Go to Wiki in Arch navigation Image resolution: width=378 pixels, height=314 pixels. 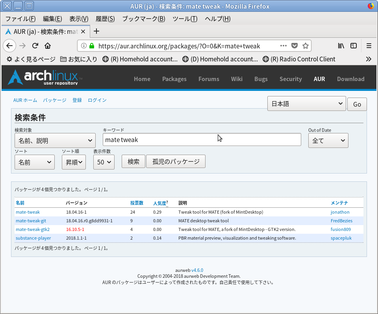tap(237, 79)
